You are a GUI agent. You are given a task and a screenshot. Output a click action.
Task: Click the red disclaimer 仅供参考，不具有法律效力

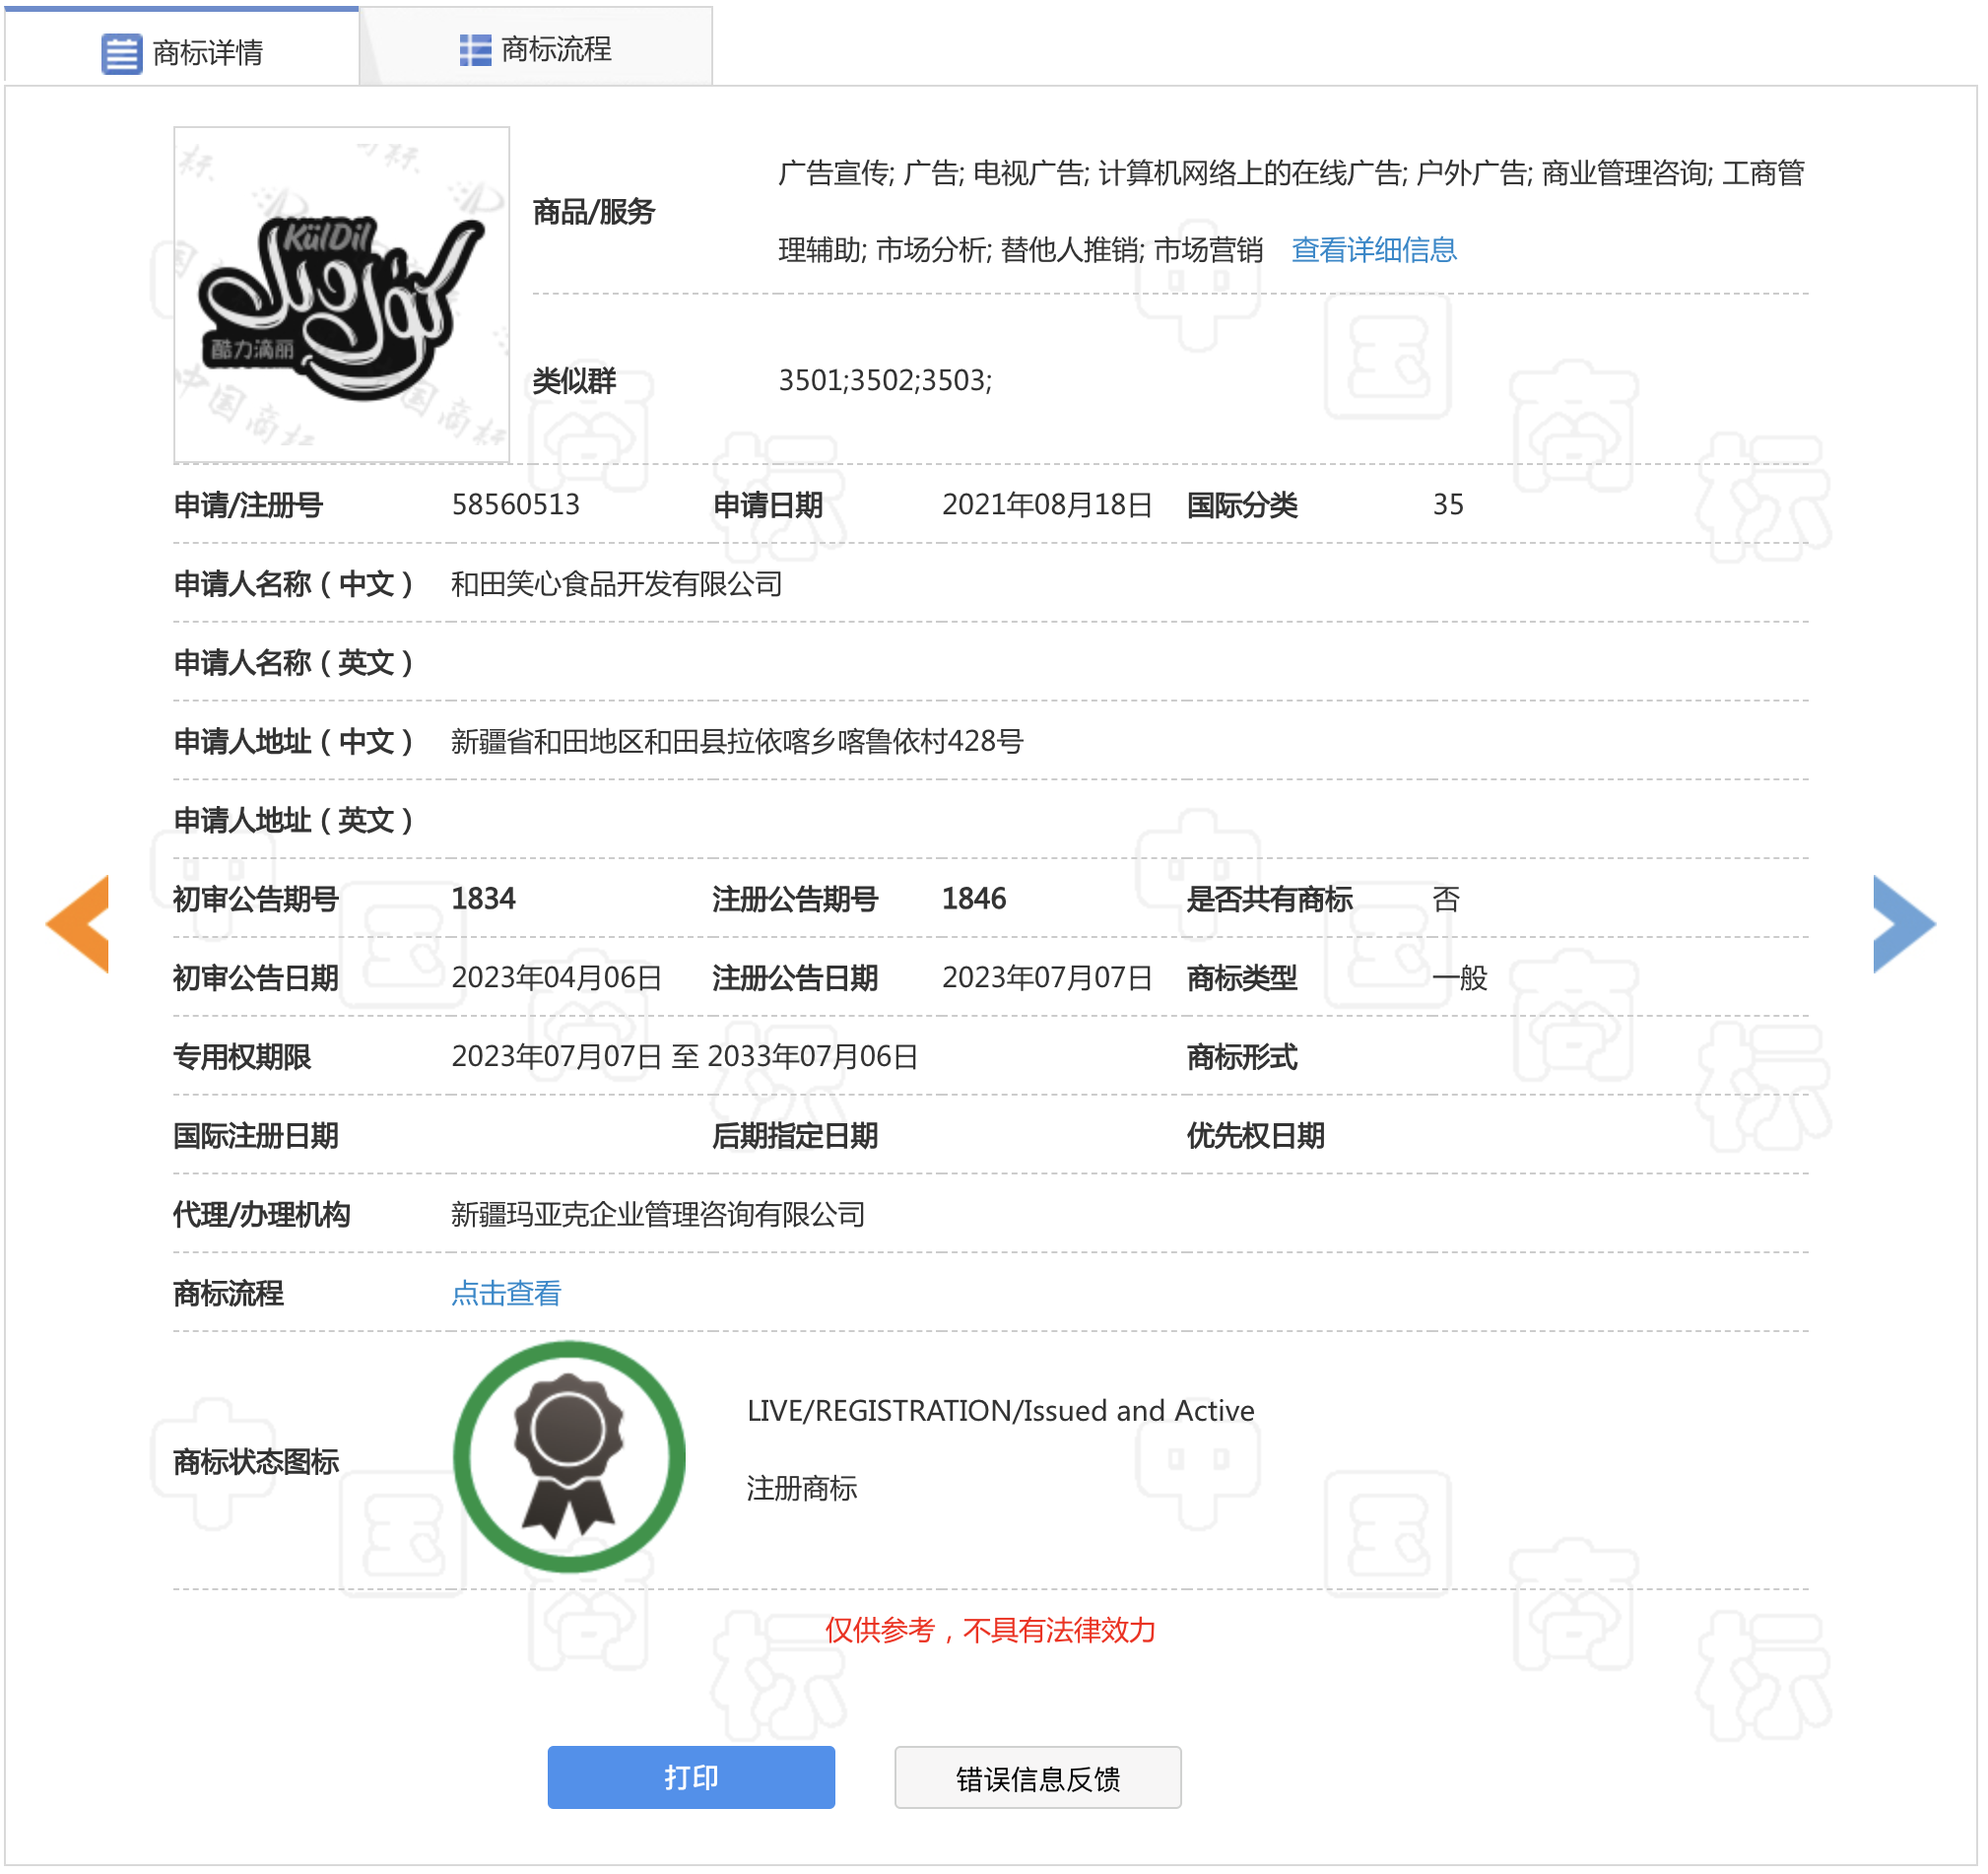991,1631
